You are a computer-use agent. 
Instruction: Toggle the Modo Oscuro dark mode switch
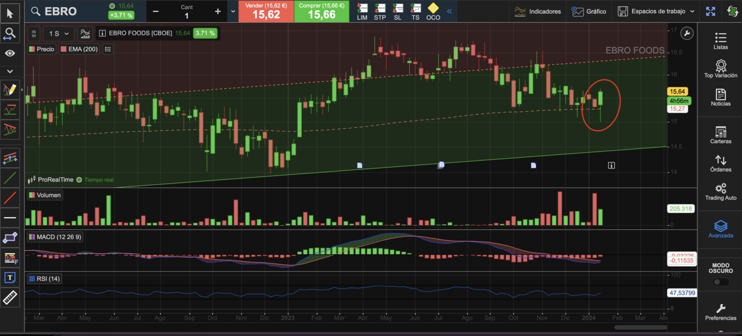(721, 282)
